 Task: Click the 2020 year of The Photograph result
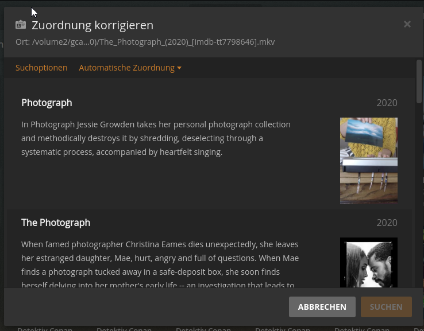click(x=387, y=223)
